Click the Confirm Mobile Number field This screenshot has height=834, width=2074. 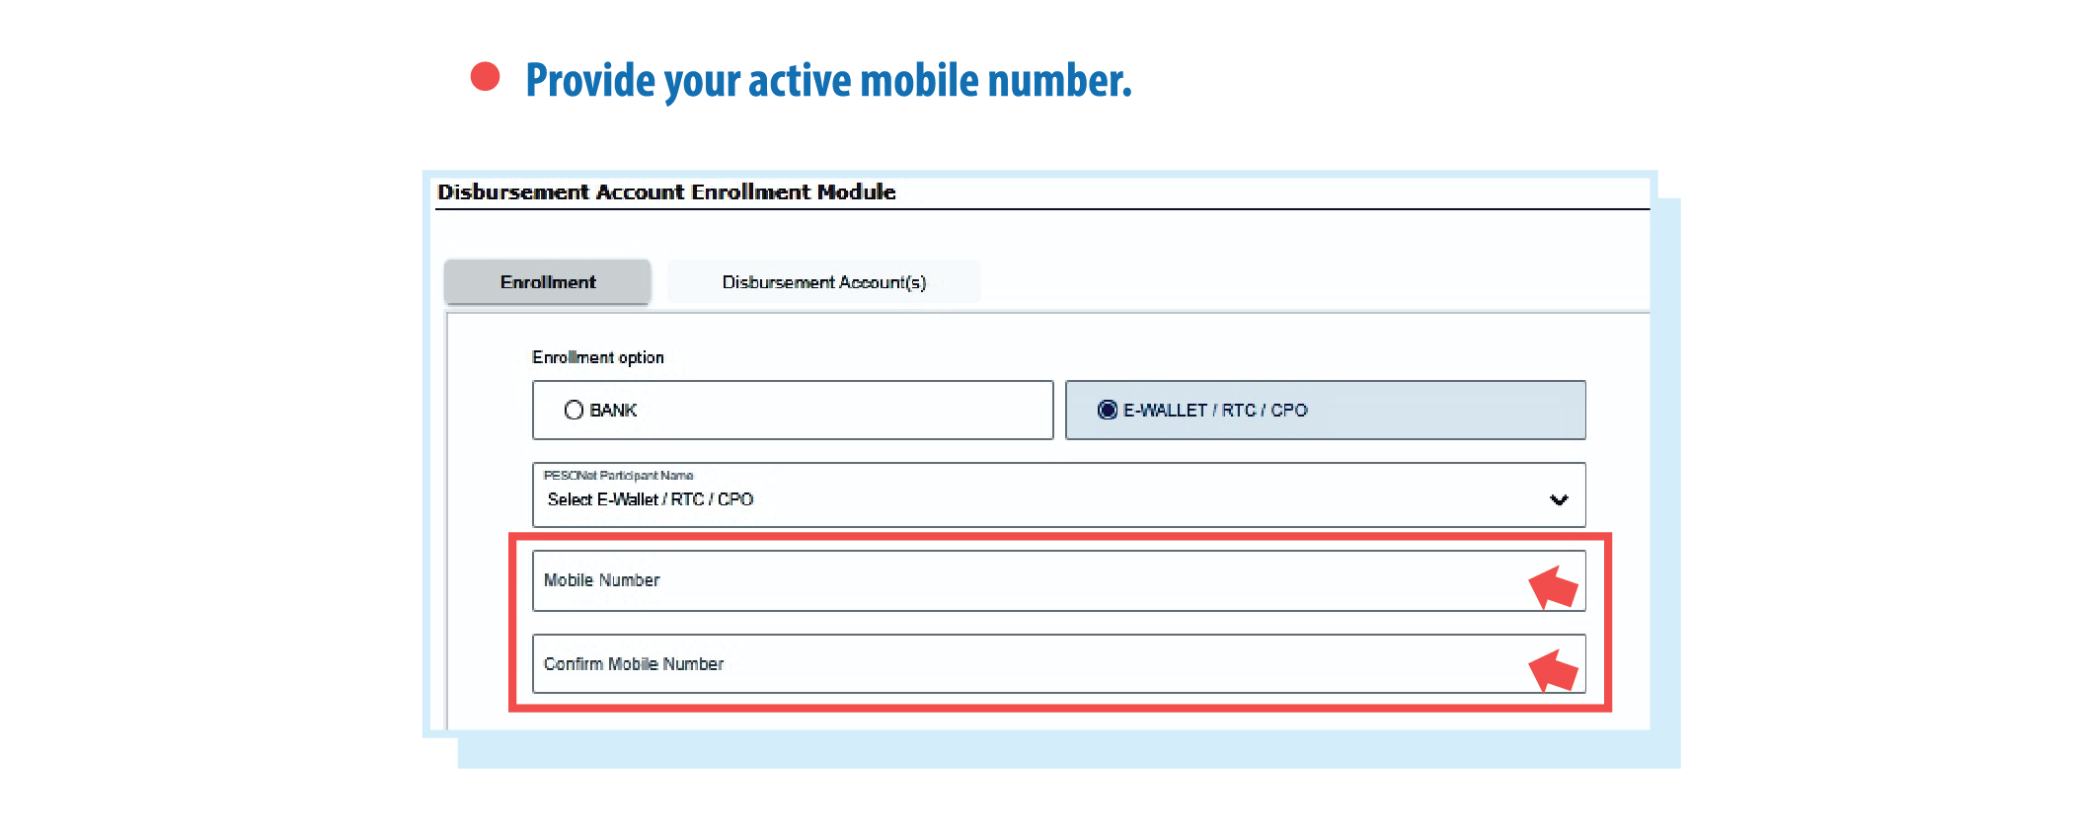(1059, 663)
